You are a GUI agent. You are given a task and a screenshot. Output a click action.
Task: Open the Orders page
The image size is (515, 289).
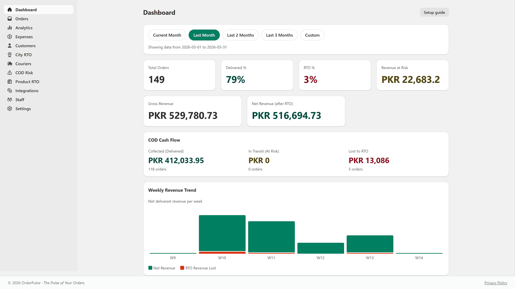(39, 19)
